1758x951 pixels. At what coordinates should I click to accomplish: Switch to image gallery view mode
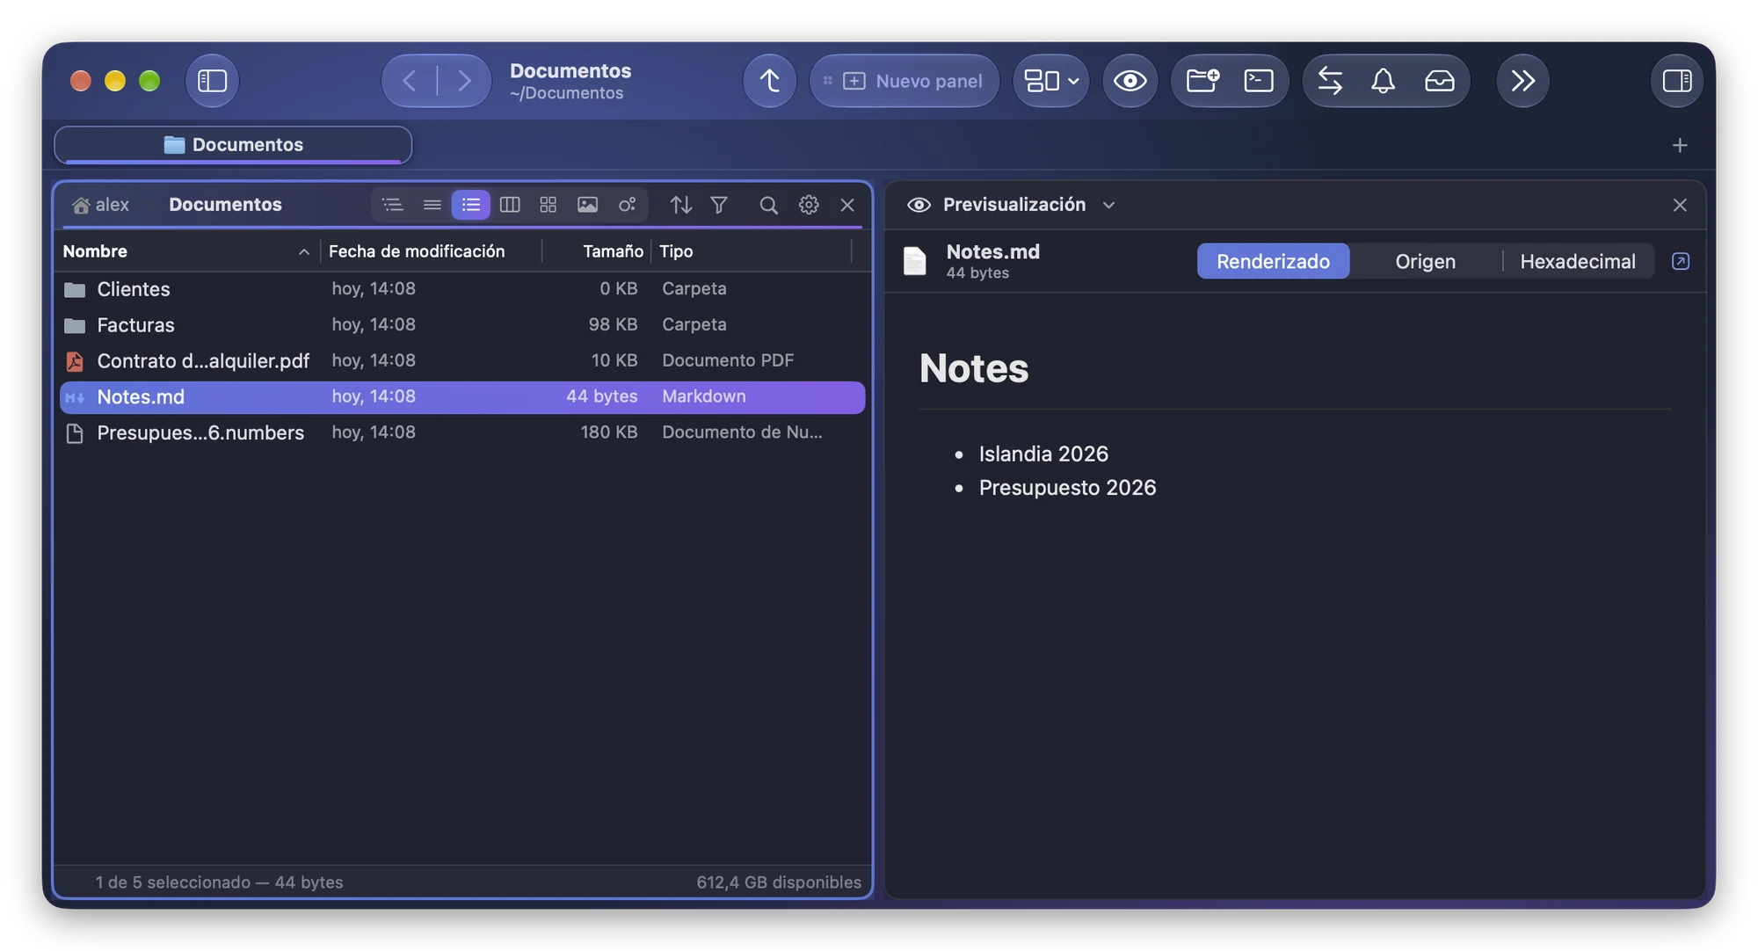[587, 205]
